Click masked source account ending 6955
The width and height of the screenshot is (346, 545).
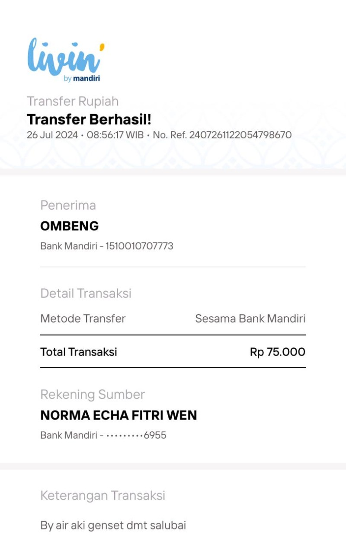point(136,435)
